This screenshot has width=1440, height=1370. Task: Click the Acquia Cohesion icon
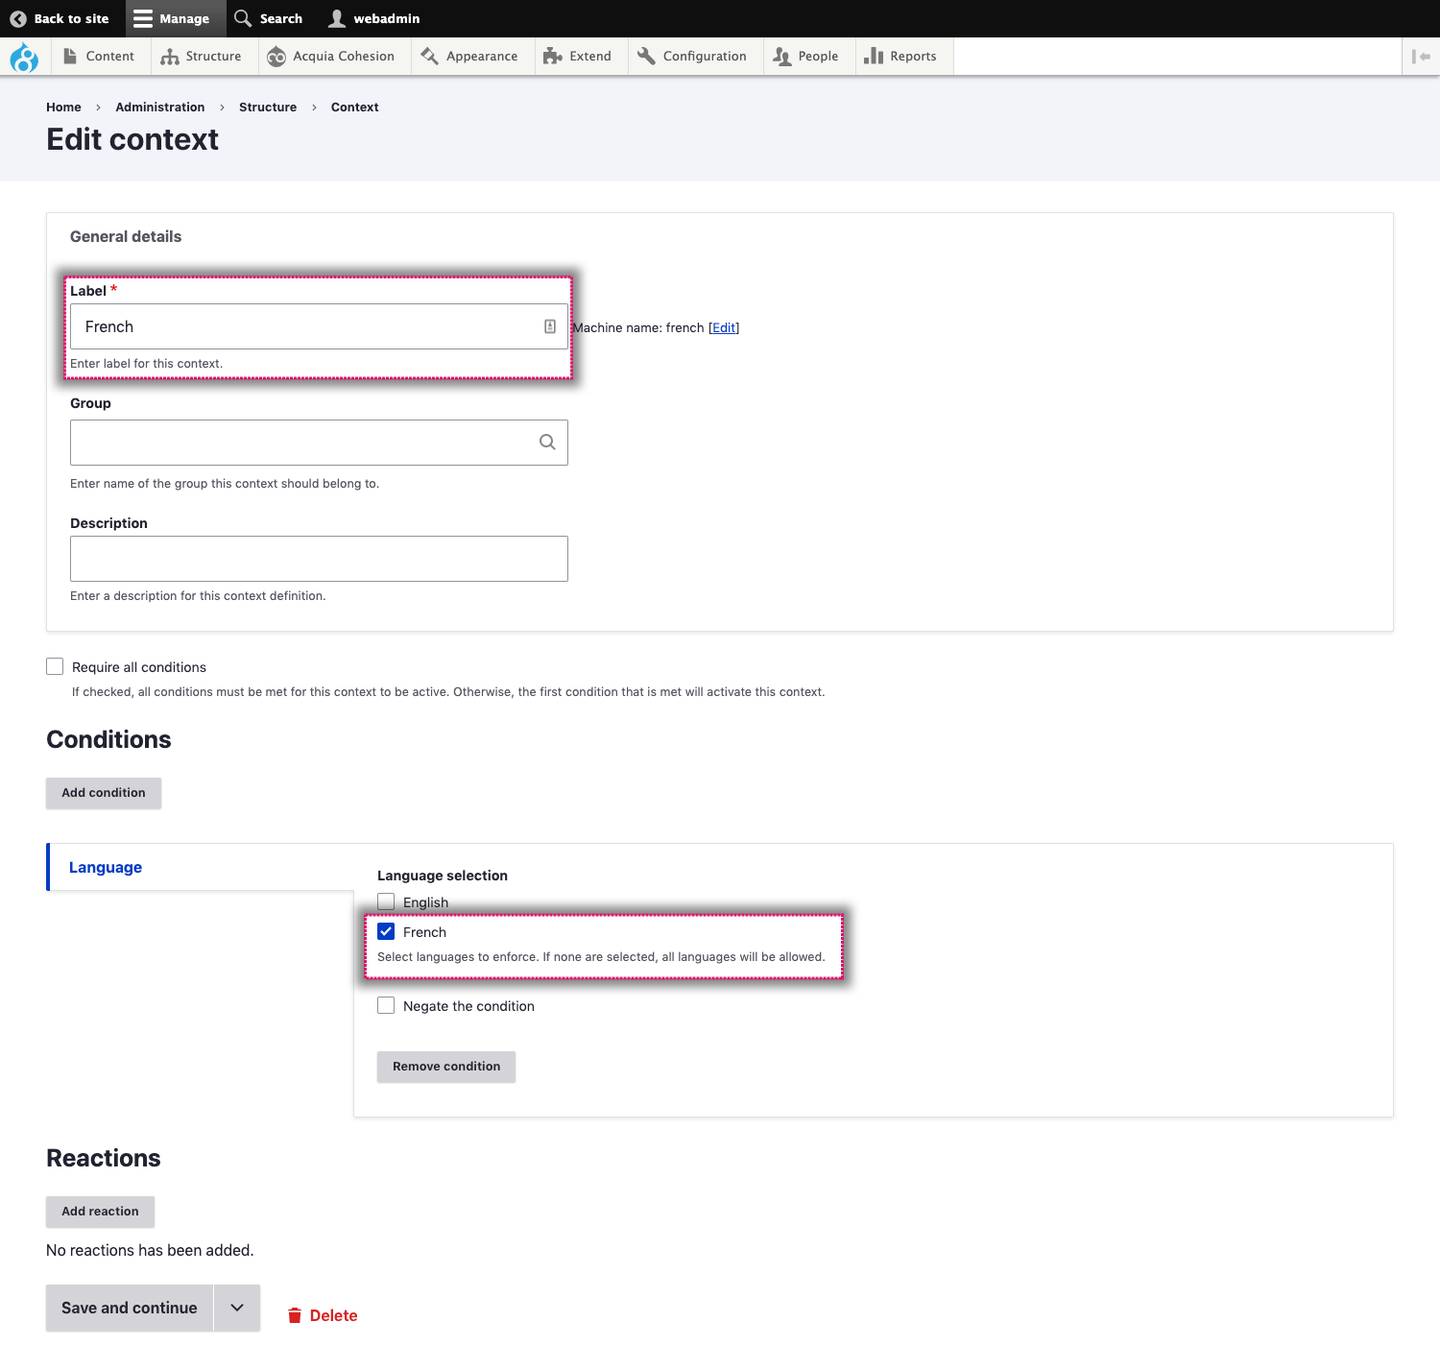tap(276, 57)
